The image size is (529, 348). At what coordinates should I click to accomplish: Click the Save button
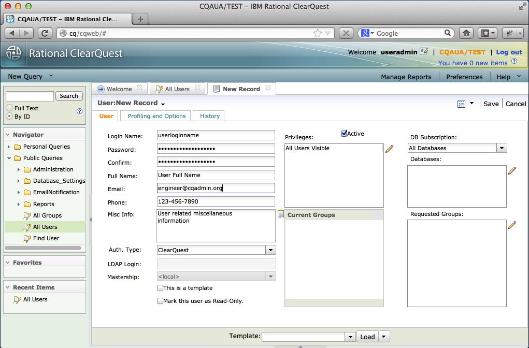click(x=491, y=104)
